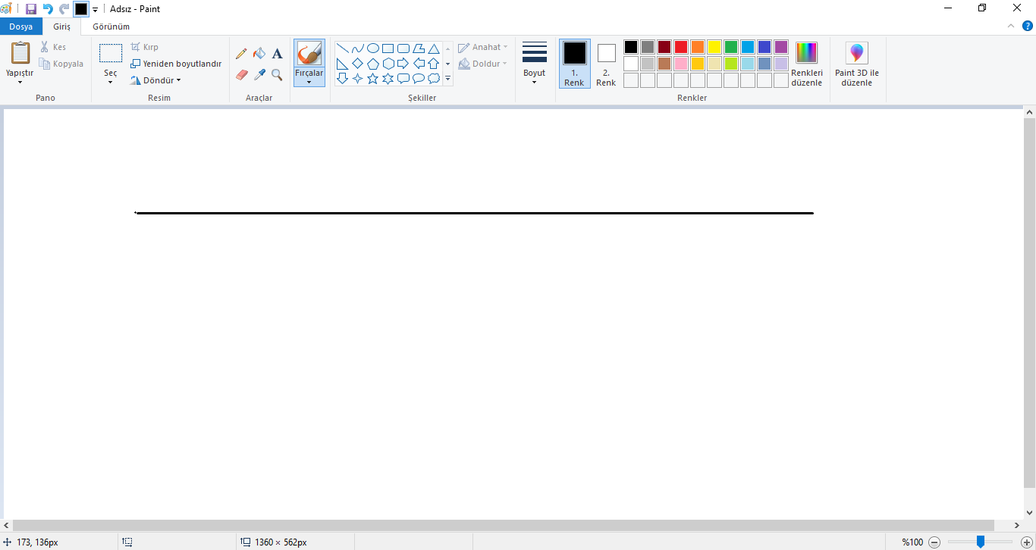Open Renkleri düzenle color editor
This screenshot has height=550, width=1036.
(807, 64)
